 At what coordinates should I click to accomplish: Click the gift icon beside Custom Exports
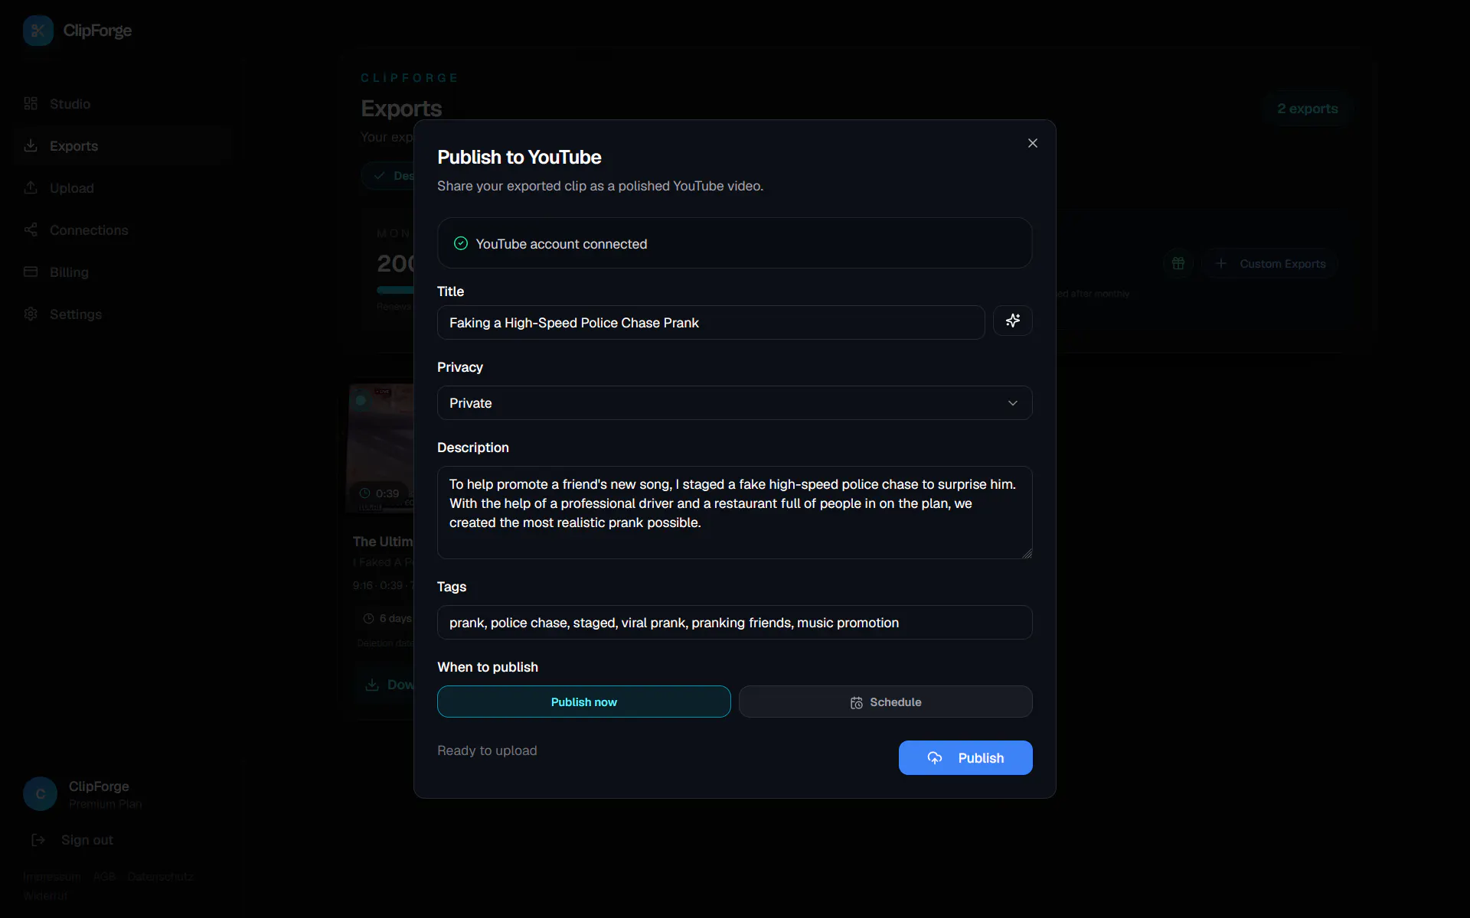pos(1178,263)
